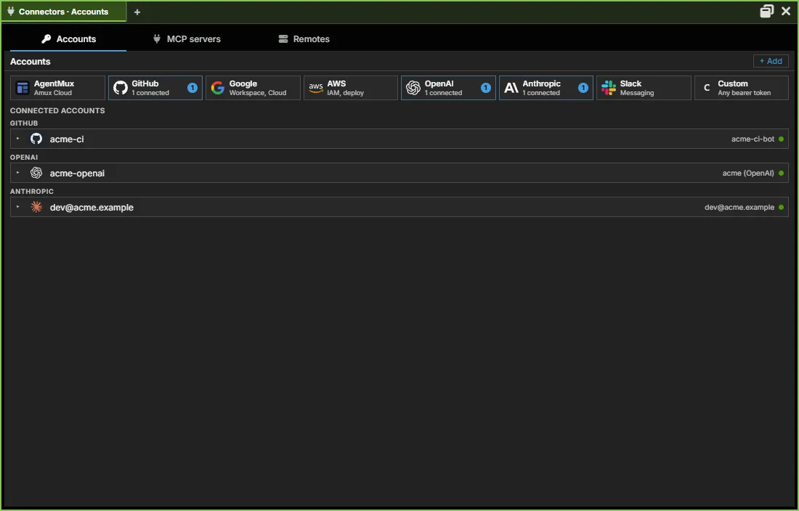Screen dimensions: 799x511
Task: Click the Anthropic card's blue count badge
Action: click(583, 88)
